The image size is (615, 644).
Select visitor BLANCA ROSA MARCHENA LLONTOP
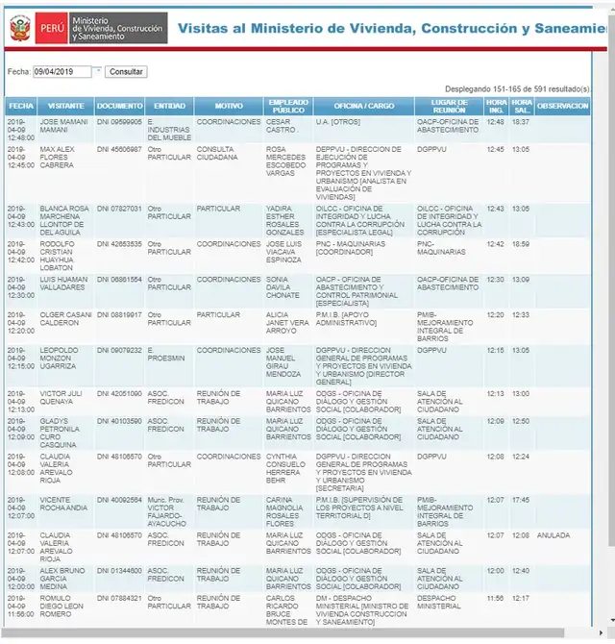pos(64,220)
